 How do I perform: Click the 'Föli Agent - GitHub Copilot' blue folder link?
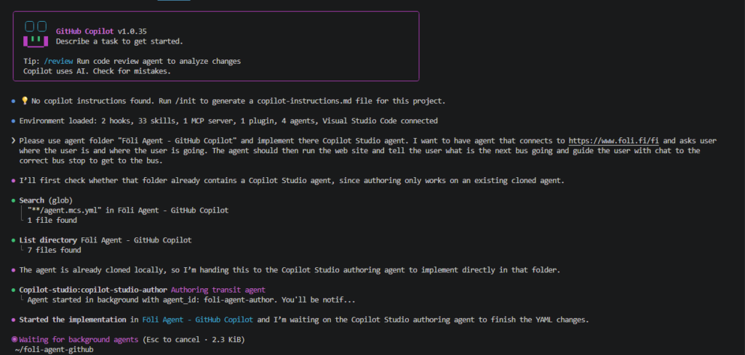coord(198,319)
